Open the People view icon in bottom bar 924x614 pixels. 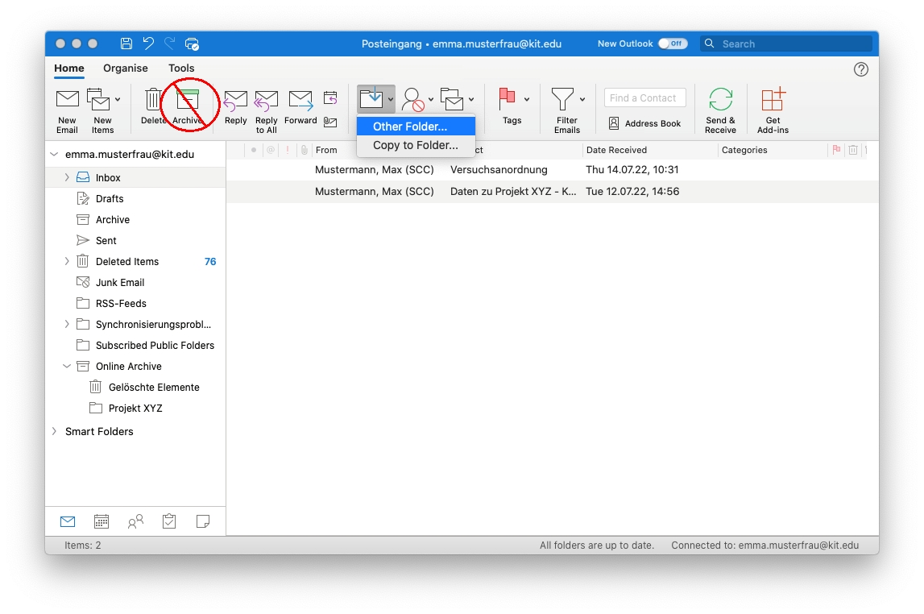click(135, 521)
